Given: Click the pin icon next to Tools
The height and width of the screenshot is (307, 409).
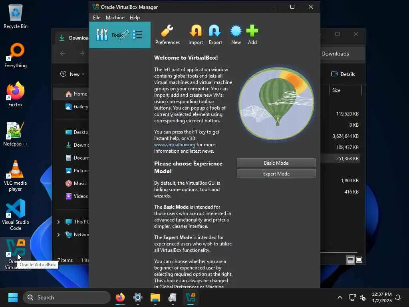Looking at the screenshot, I should 124,34.
